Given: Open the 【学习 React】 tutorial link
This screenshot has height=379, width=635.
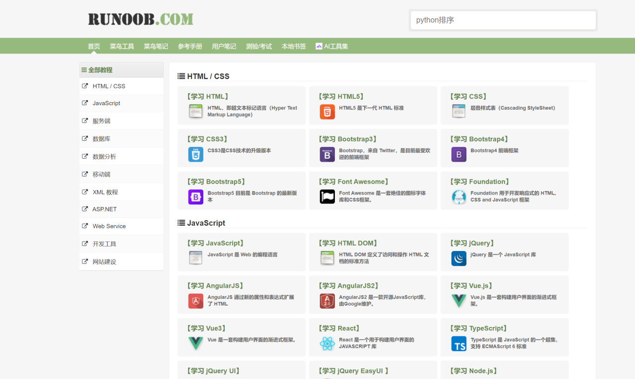Looking at the screenshot, I should point(339,329).
